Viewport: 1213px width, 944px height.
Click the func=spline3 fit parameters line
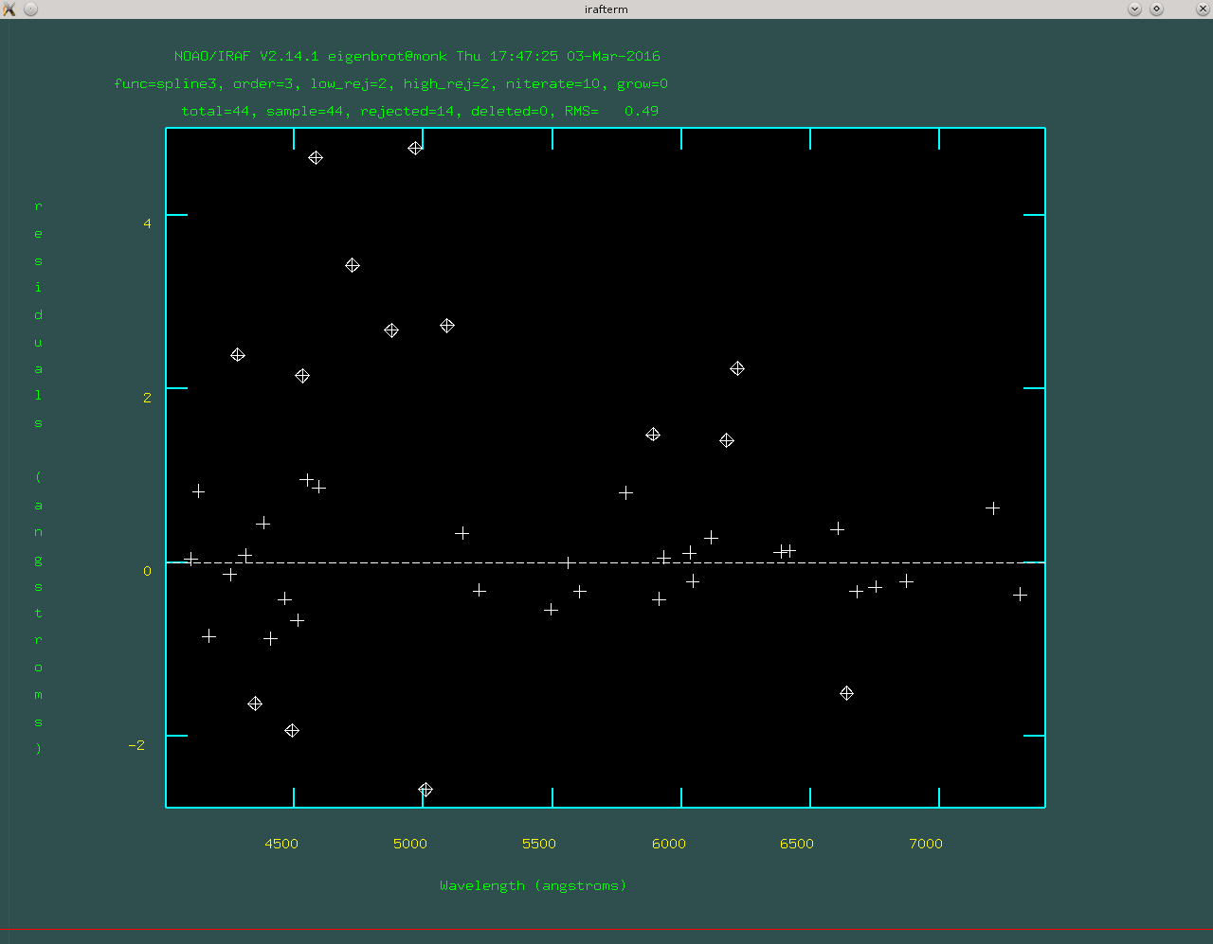point(390,83)
